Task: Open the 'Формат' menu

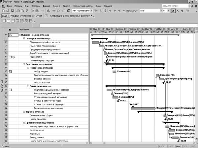Action: pos(46,6)
